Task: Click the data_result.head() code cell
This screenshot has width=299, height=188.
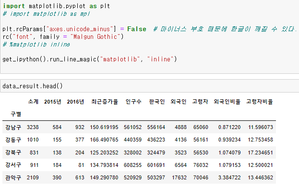Action: coord(150,86)
